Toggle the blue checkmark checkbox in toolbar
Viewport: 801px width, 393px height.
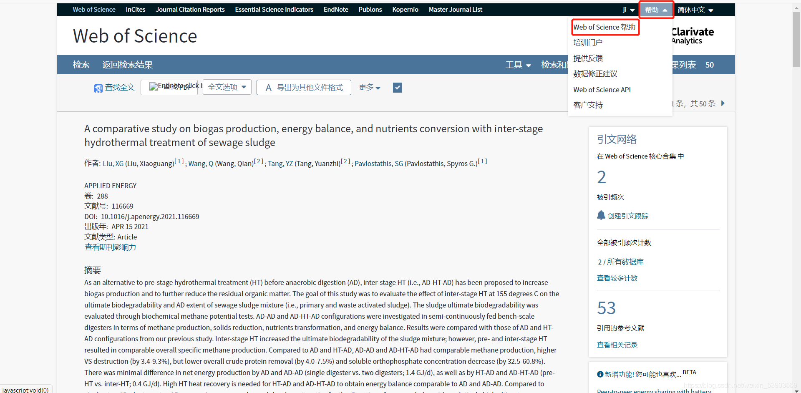point(398,88)
